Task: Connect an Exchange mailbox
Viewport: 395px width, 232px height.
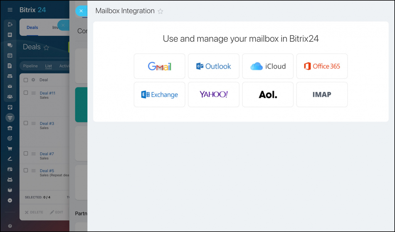Action: 160,94
